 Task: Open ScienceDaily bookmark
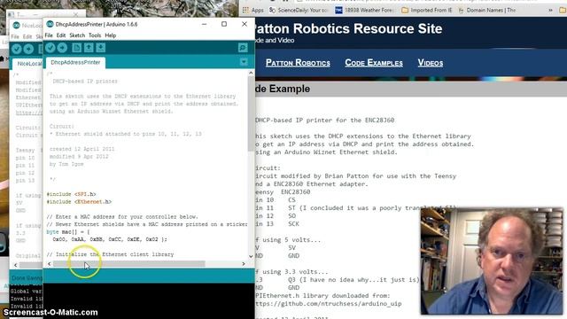[x=299, y=10]
